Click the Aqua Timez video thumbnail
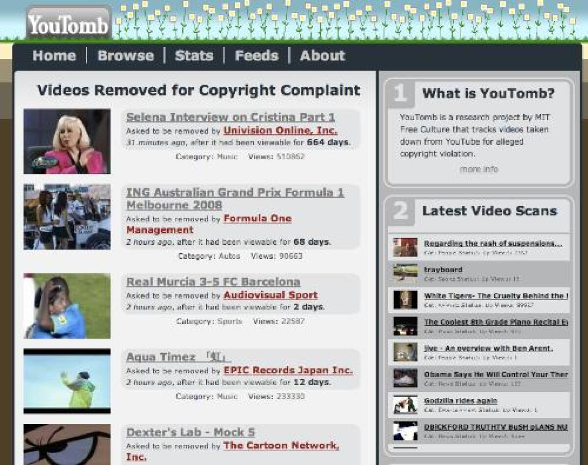The image size is (588, 465). click(67, 381)
